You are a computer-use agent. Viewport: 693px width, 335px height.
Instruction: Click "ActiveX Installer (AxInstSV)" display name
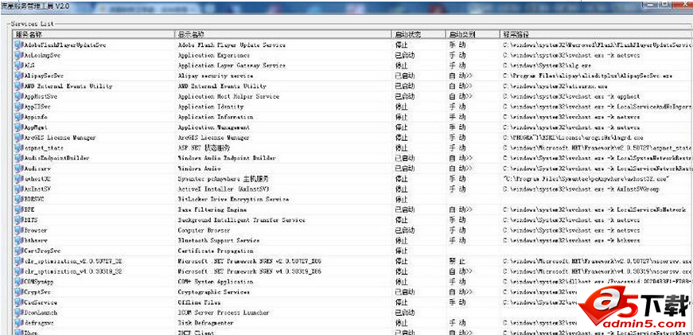click(x=224, y=189)
